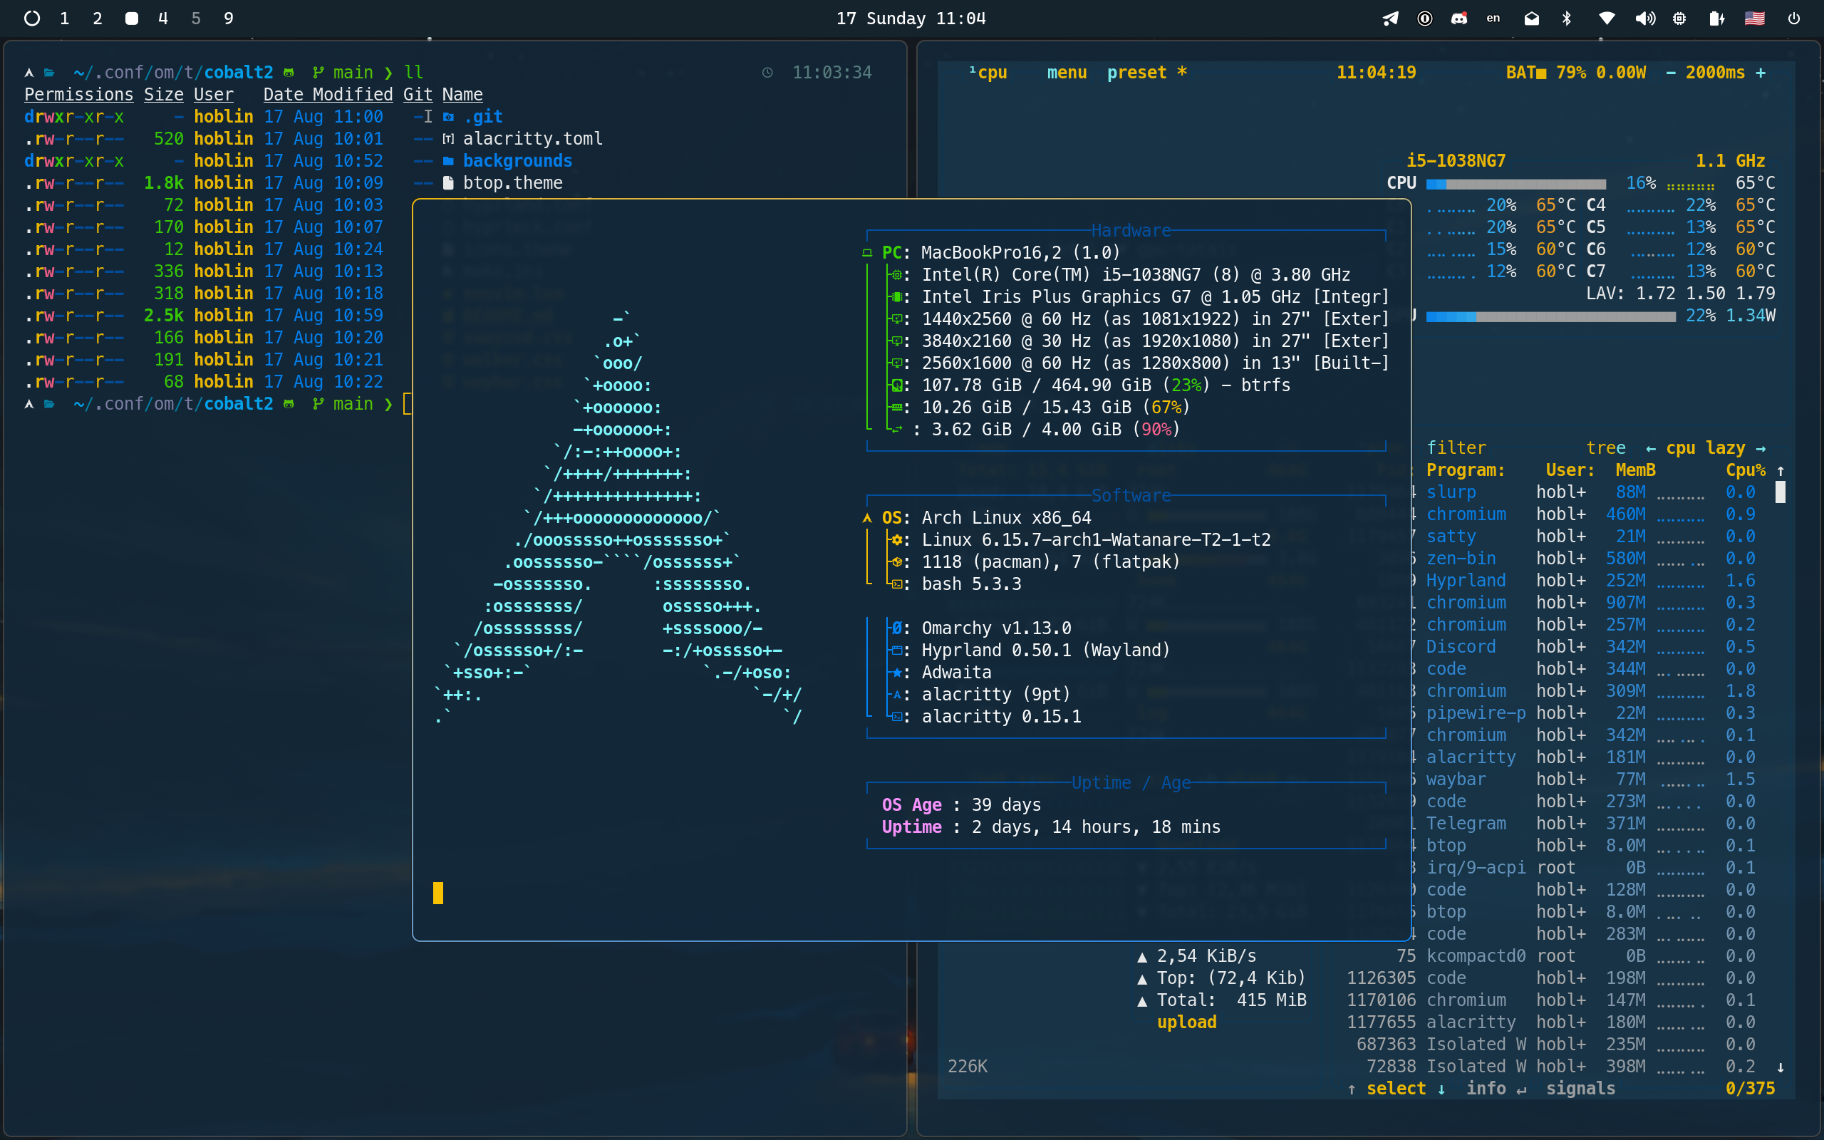Viewport: 1824px width, 1140px height.
Task: Open the btop preset option
Action: pyautogui.click(x=1136, y=73)
